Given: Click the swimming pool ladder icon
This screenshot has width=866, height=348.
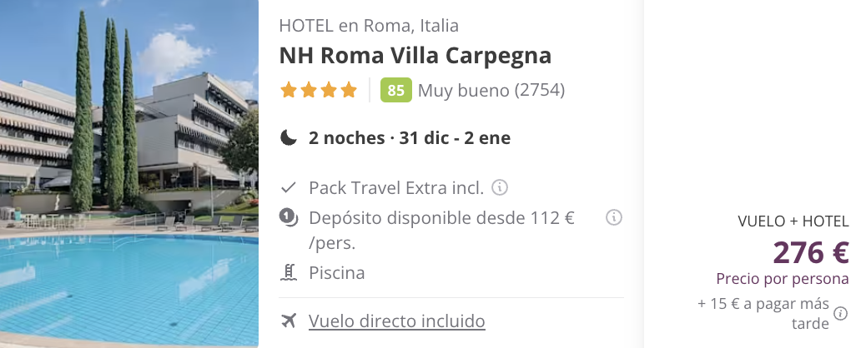Looking at the screenshot, I should [289, 272].
